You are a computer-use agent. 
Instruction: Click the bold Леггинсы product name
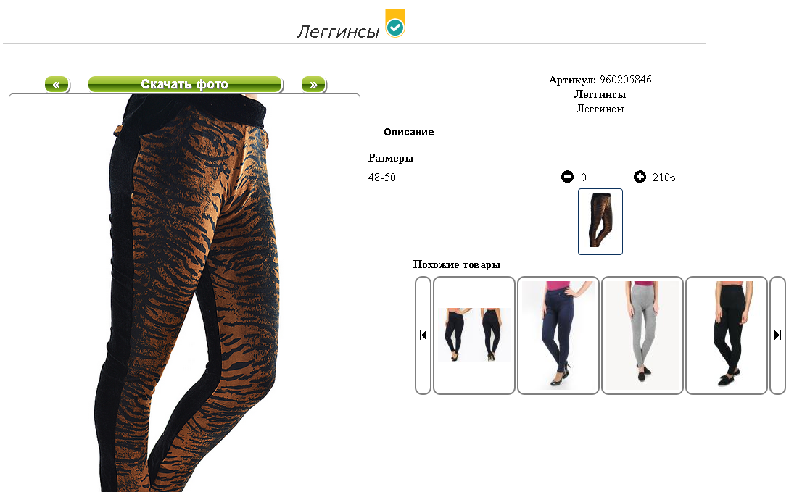tap(600, 94)
